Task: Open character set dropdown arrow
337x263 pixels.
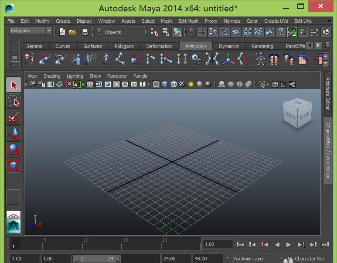Action: click(x=281, y=258)
